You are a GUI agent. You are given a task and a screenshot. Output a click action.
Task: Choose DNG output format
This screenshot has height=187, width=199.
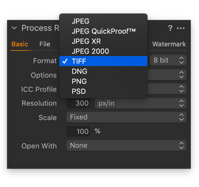click(103, 71)
